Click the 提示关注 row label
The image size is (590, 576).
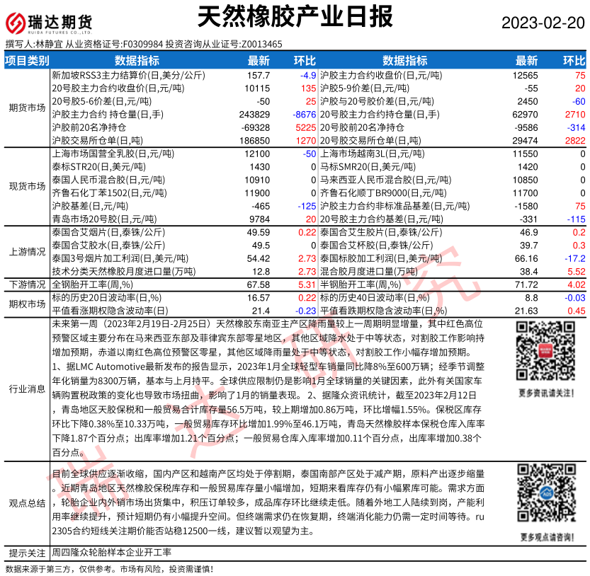coord(27,553)
